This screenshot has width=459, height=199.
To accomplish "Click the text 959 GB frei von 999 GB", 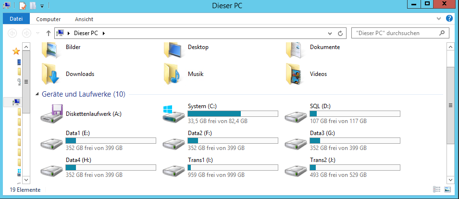I will [216, 175].
